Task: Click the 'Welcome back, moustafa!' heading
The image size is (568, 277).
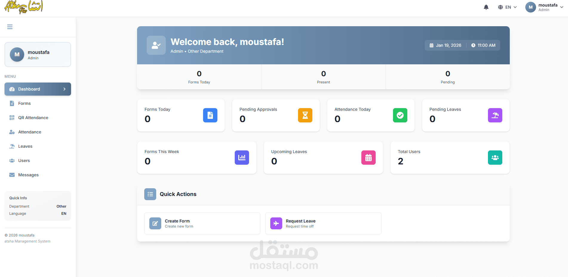Action: (x=227, y=42)
